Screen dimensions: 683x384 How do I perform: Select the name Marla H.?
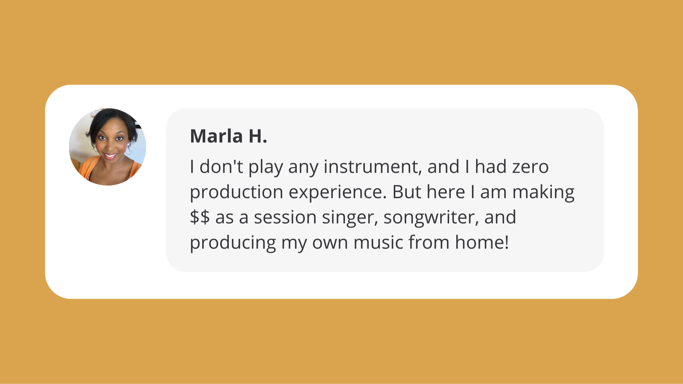point(228,136)
